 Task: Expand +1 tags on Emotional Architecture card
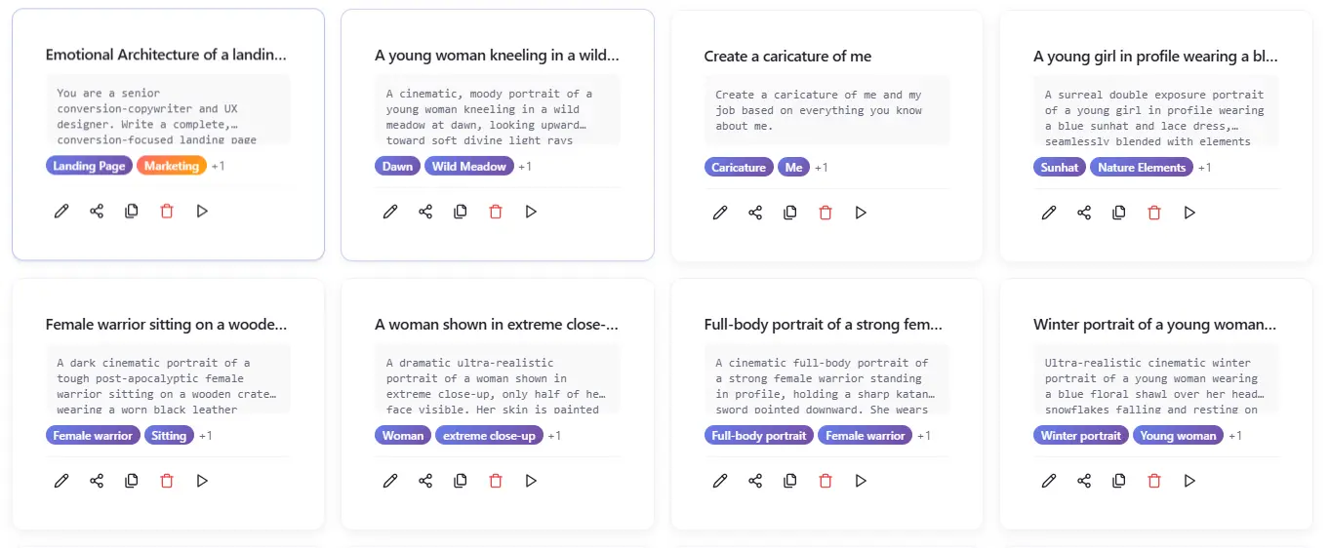(218, 166)
